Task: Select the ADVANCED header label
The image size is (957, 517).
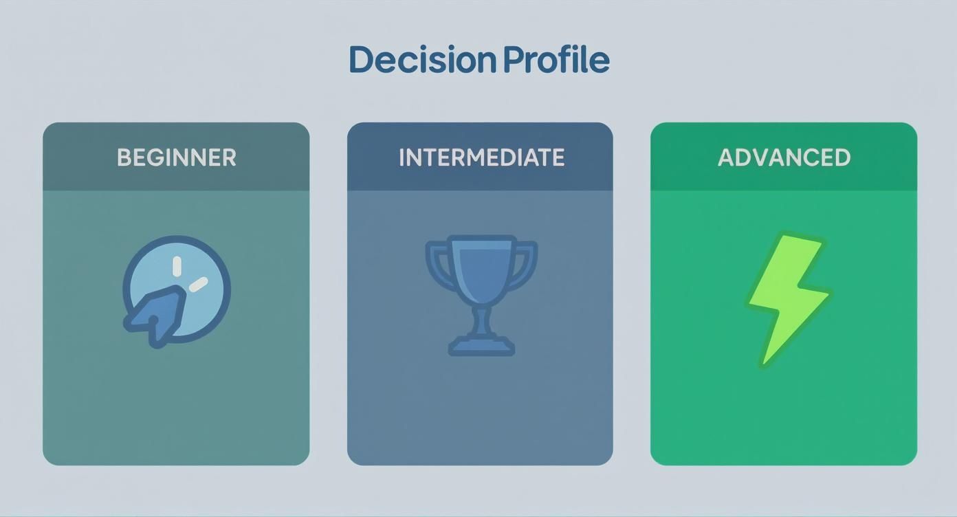Action: point(784,157)
